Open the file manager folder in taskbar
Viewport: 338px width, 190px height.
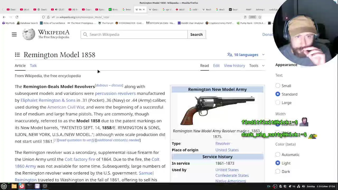(14, 186)
